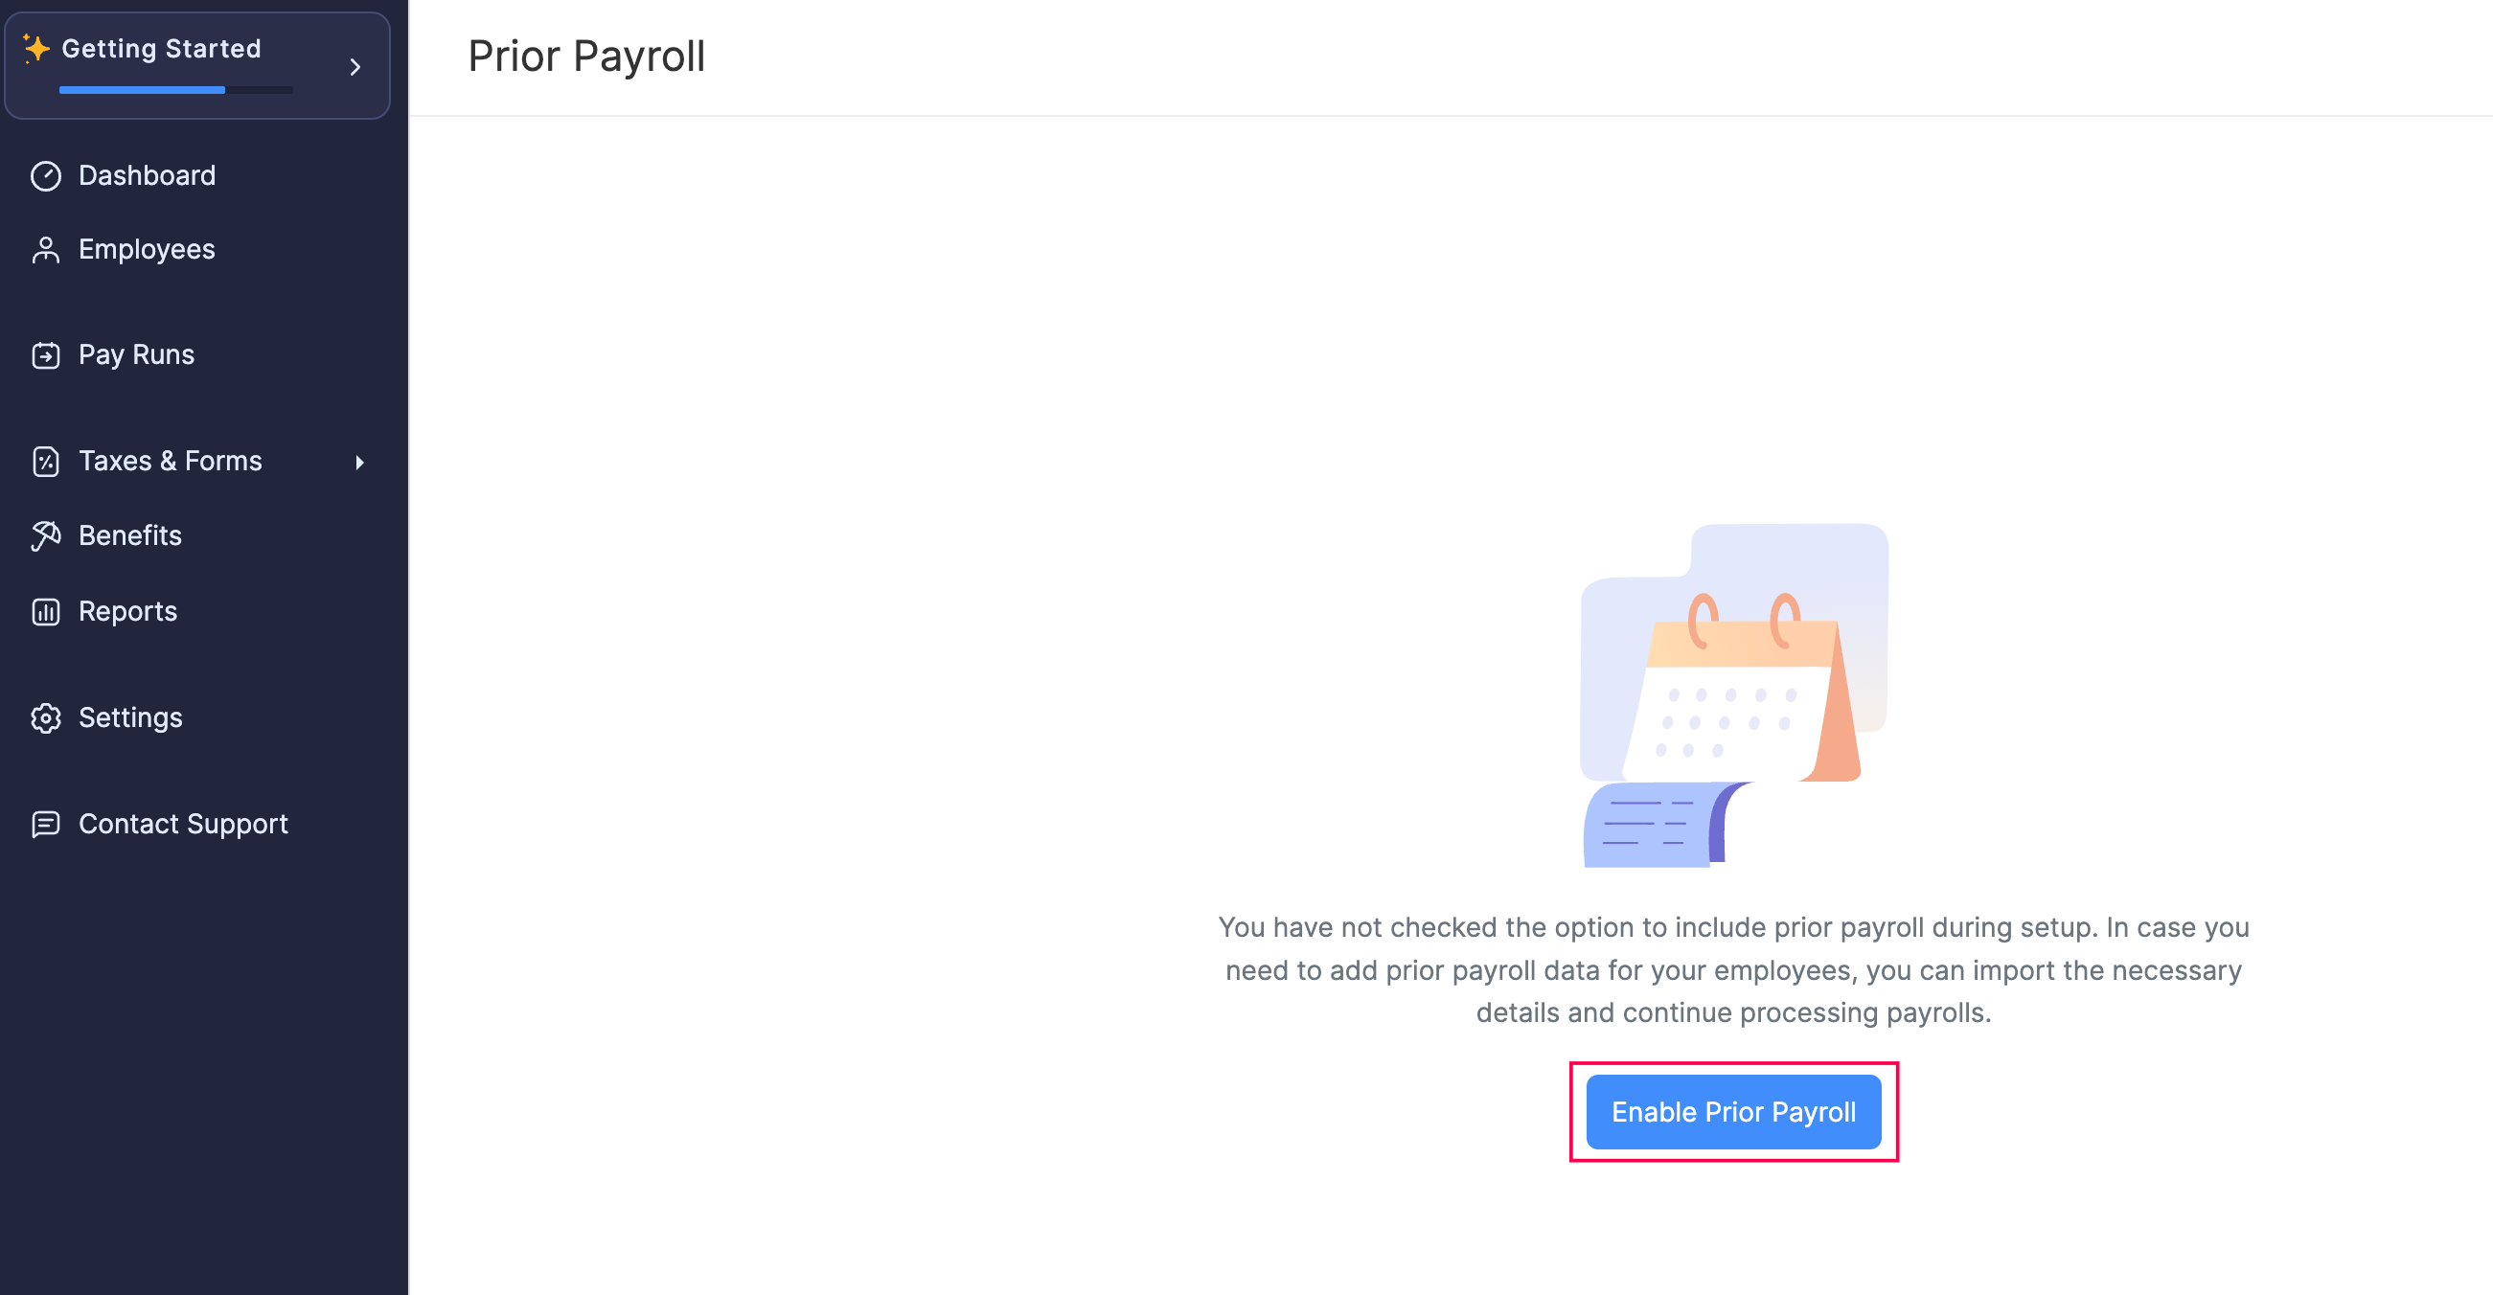This screenshot has width=2493, height=1295.
Task: Click the Settings gear icon
Action: [45, 718]
